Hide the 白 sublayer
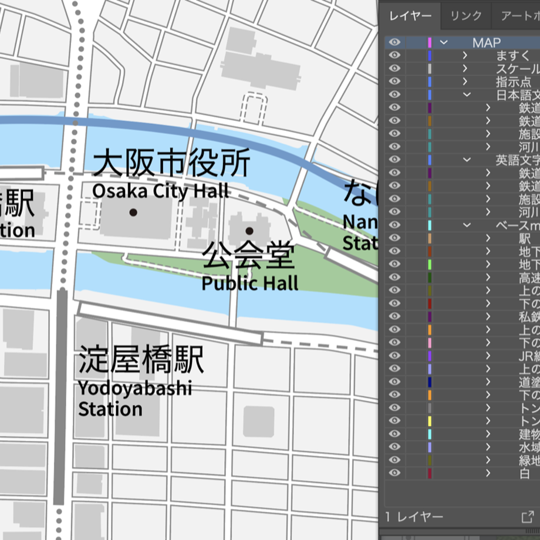Viewport: 540px width, 540px height. 394,473
